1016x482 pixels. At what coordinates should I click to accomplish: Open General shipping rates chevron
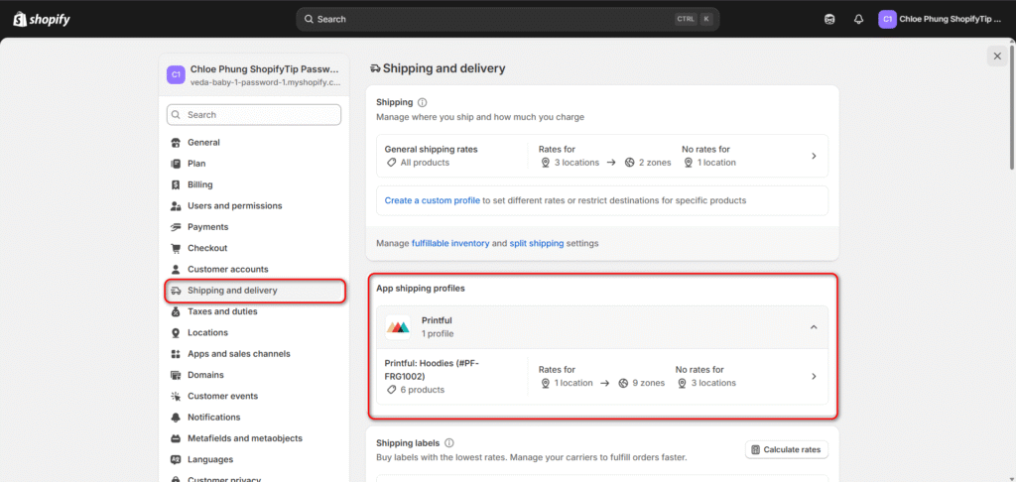tap(814, 156)
